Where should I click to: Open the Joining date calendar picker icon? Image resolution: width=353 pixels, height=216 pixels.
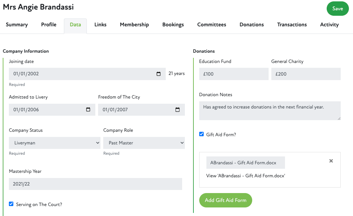point(159,74)
